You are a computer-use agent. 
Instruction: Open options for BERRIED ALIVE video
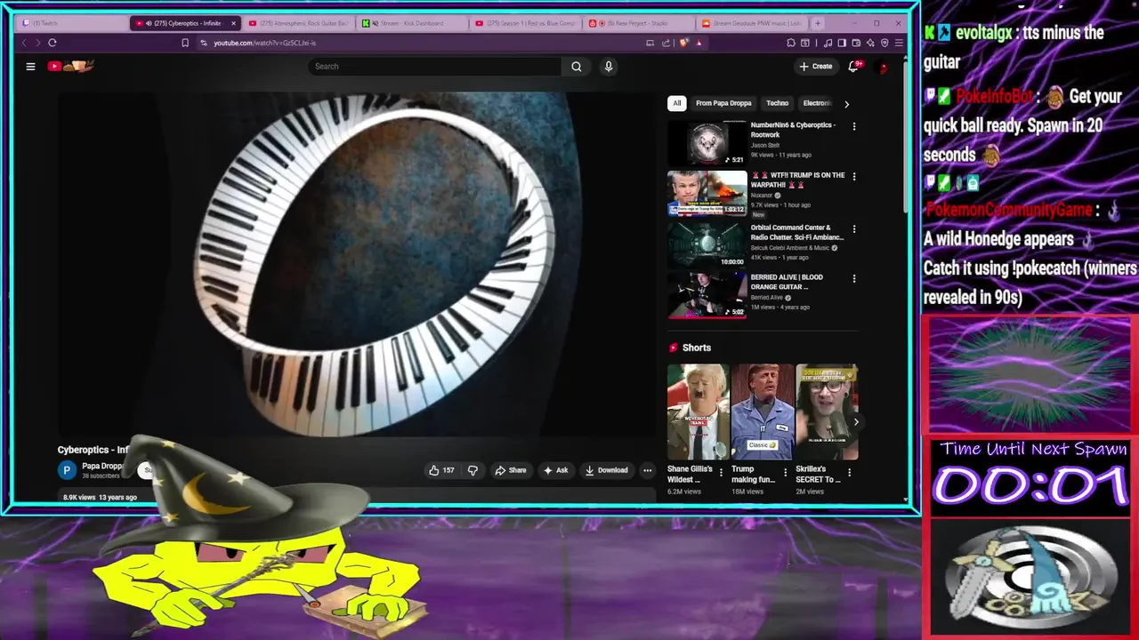click(854, 278)
